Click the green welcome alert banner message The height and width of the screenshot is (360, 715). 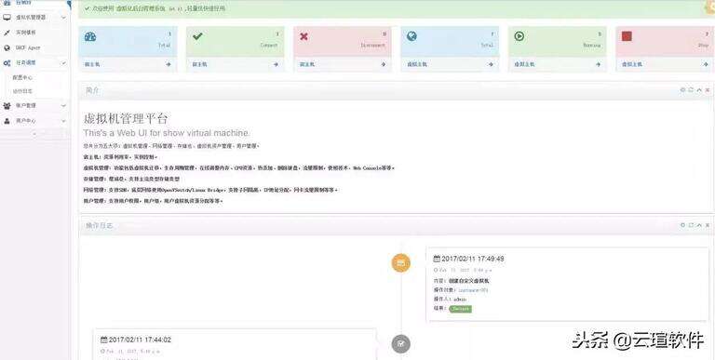pyautogui.click(x=157, y=8)
